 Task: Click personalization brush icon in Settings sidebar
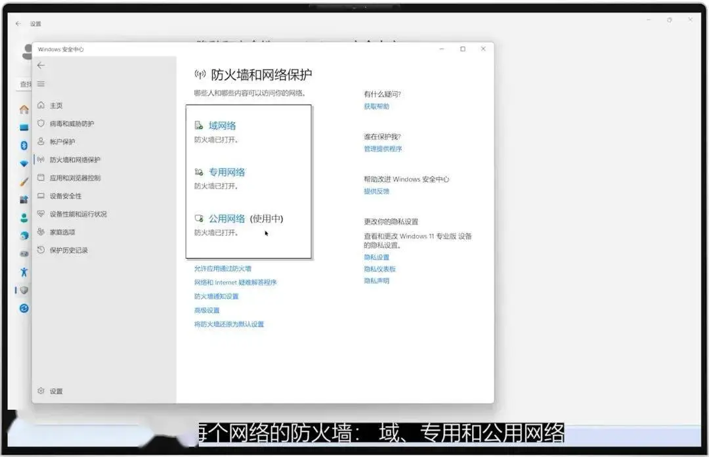click(x=24, y=181)
